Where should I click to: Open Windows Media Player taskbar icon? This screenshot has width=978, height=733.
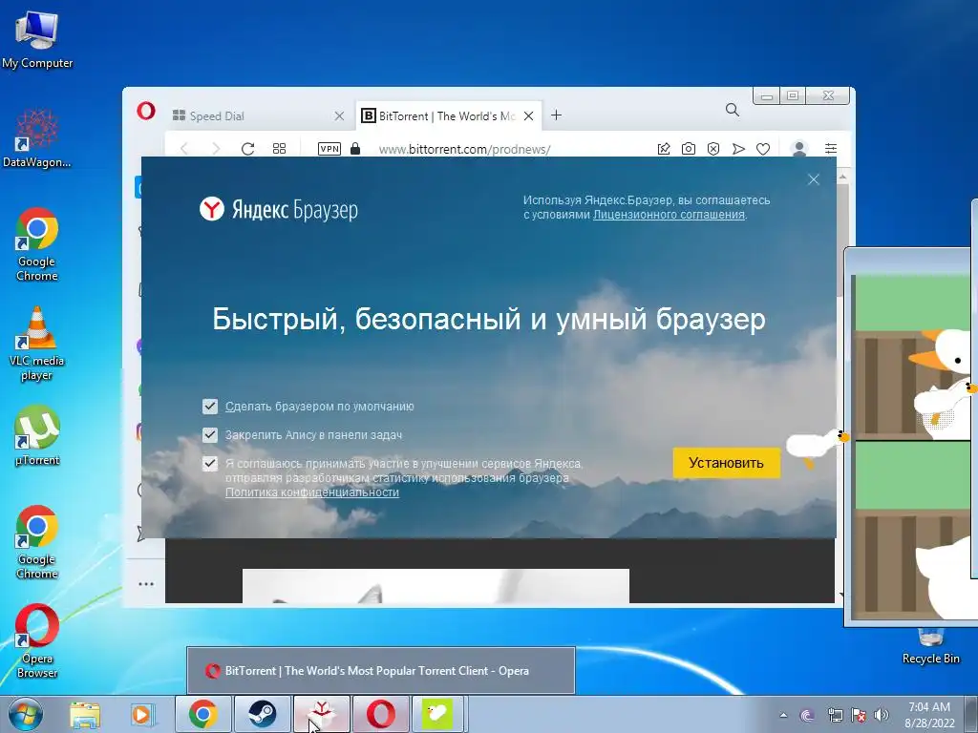(142, 714)
